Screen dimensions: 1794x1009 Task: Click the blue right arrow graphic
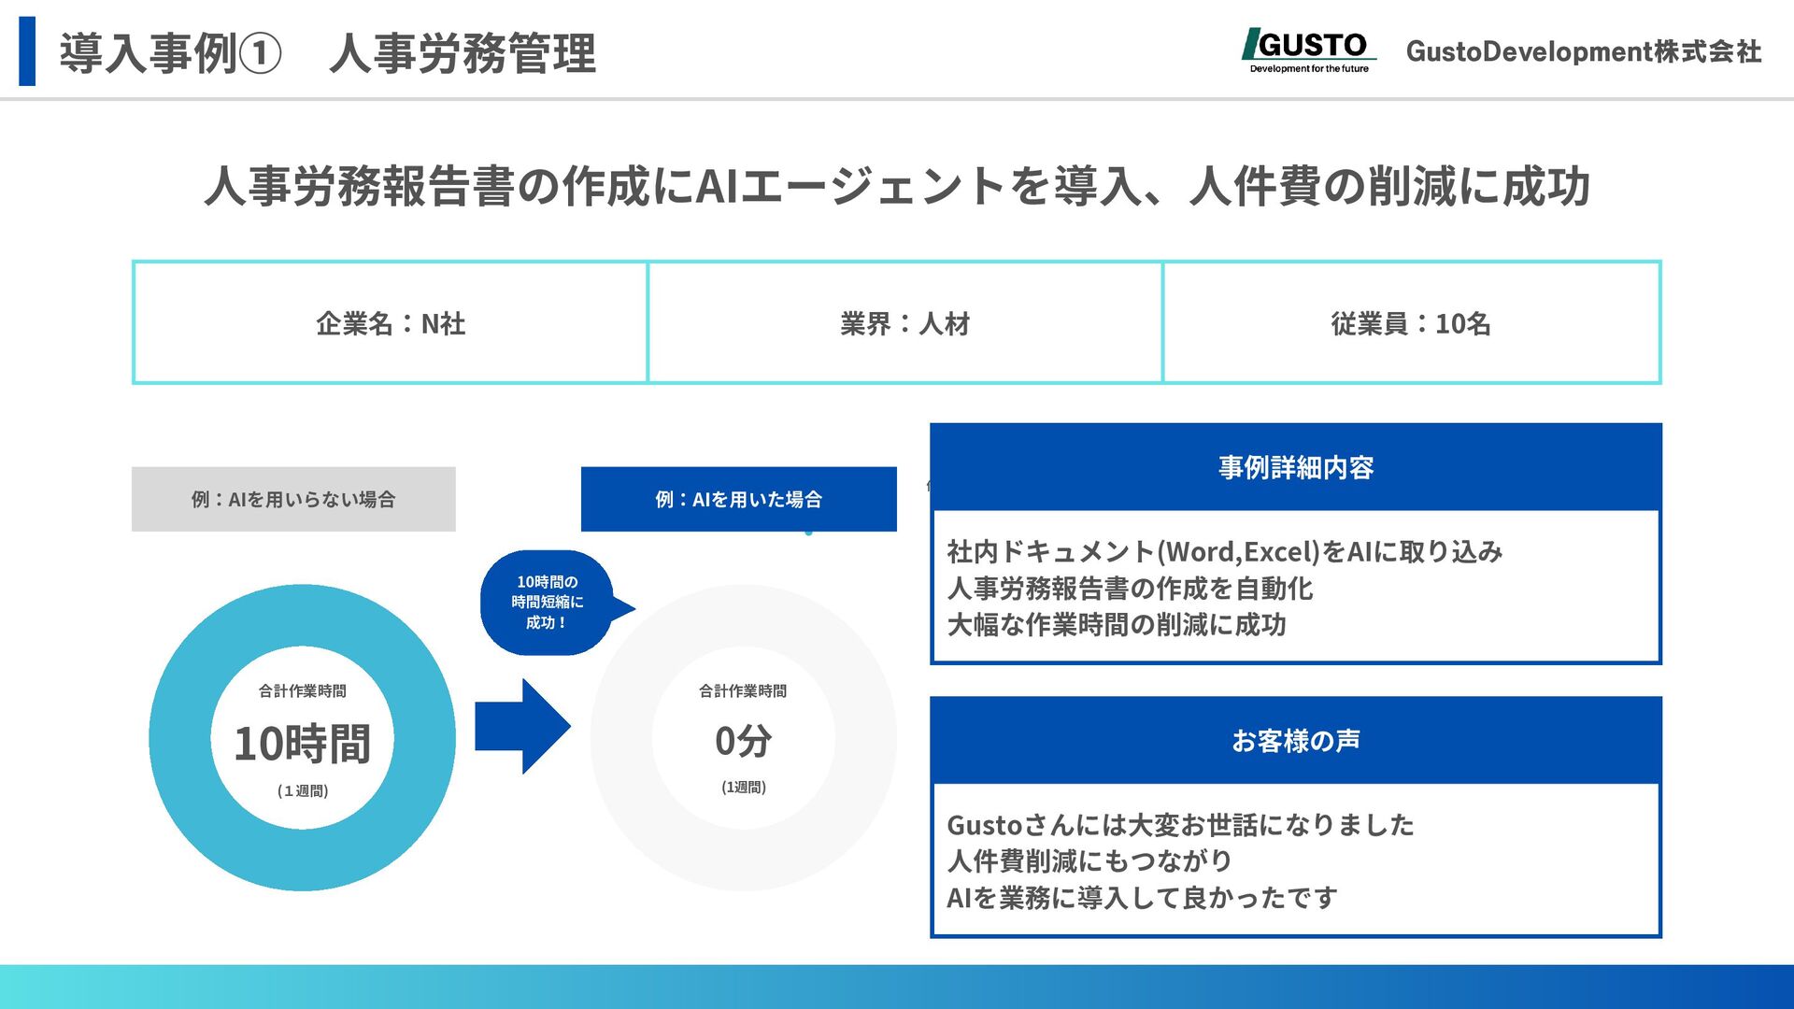pos(522,726)
